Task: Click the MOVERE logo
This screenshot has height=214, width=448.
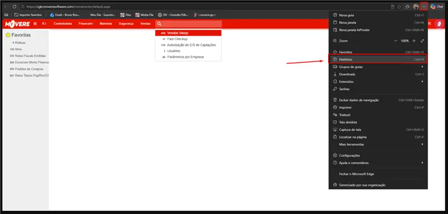Action: [17, 24]
